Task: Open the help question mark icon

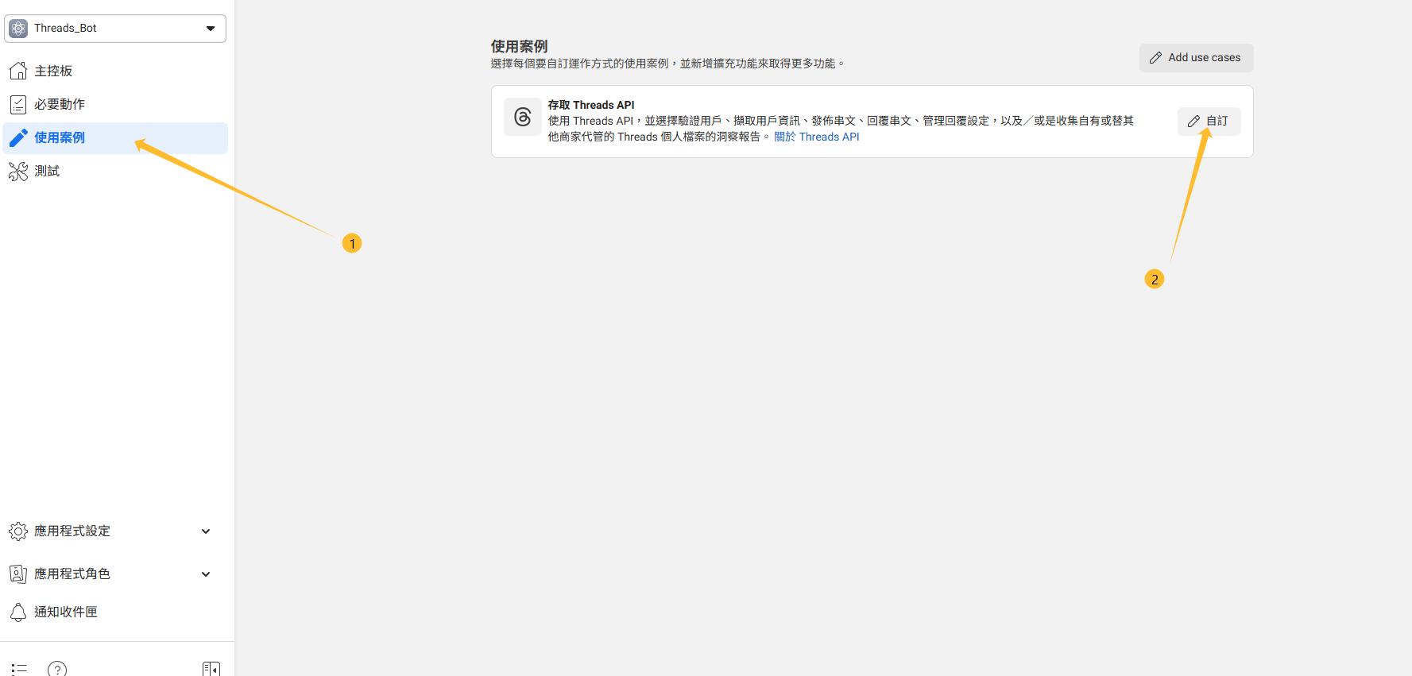Action: pyautogui.click(x=57, y=669)
